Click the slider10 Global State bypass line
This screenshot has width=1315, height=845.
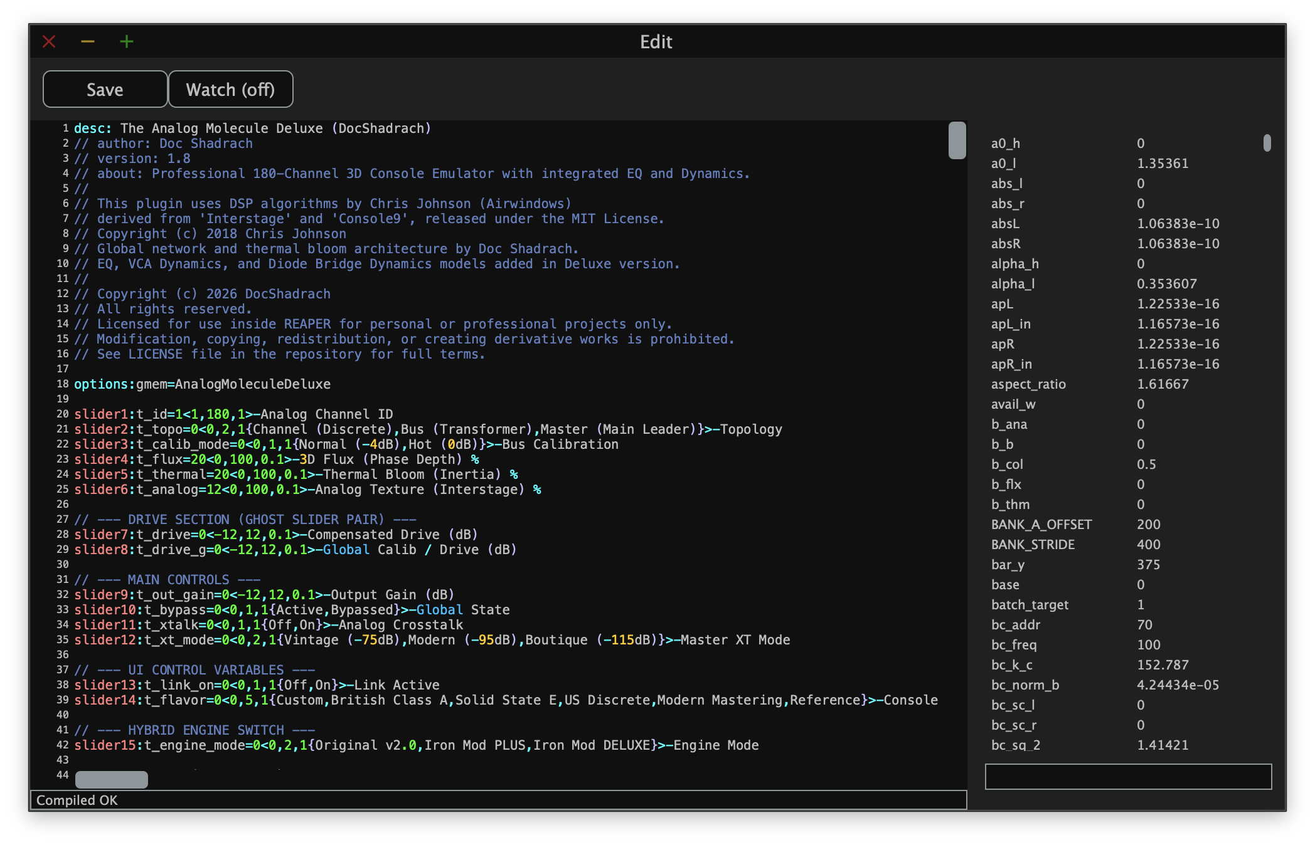(x=292, y=610)
